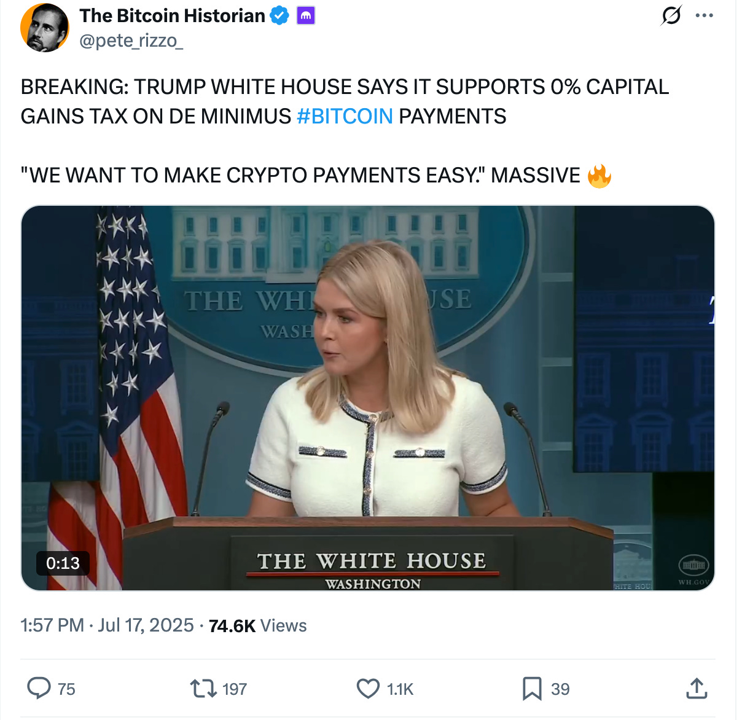Click the repost arrows icon
Viewport: 742px width, 720px height.
click(203, 689)
